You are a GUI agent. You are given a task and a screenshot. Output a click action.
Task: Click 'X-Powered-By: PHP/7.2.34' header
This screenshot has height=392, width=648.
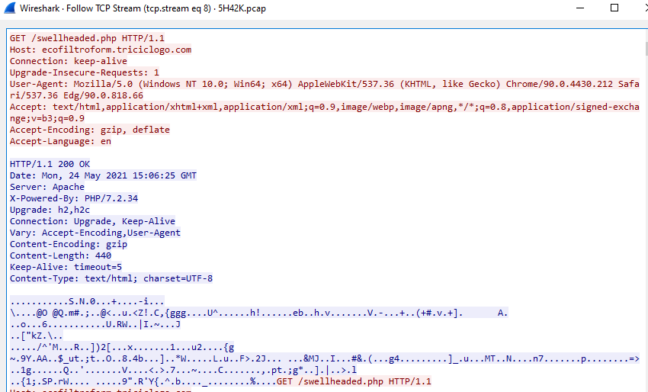[74, 198]
